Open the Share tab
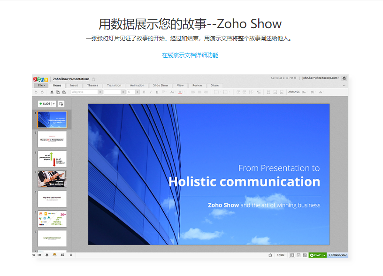 click(214, 85)
